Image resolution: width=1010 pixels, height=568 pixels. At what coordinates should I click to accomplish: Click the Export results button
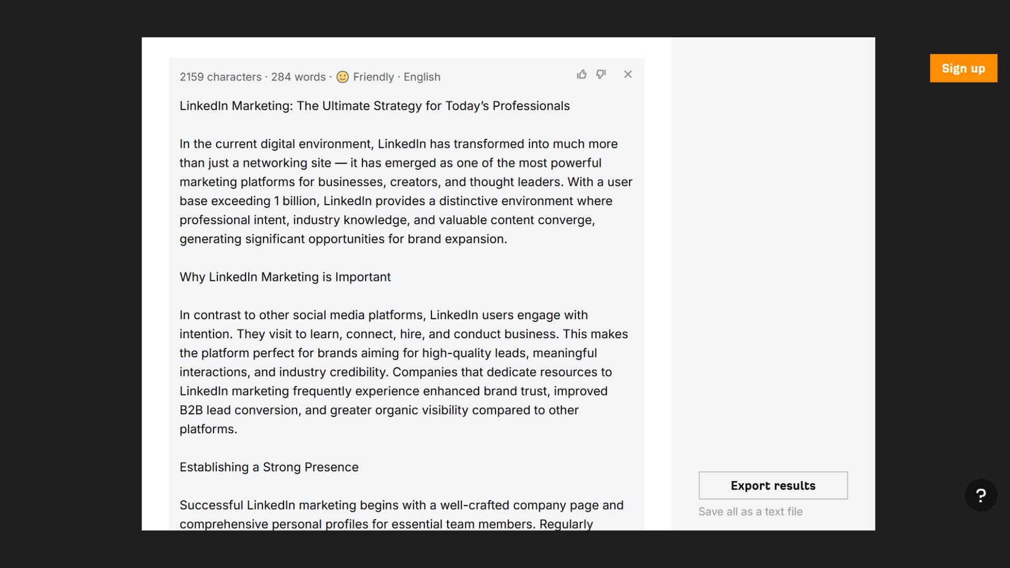pos(773,485)
